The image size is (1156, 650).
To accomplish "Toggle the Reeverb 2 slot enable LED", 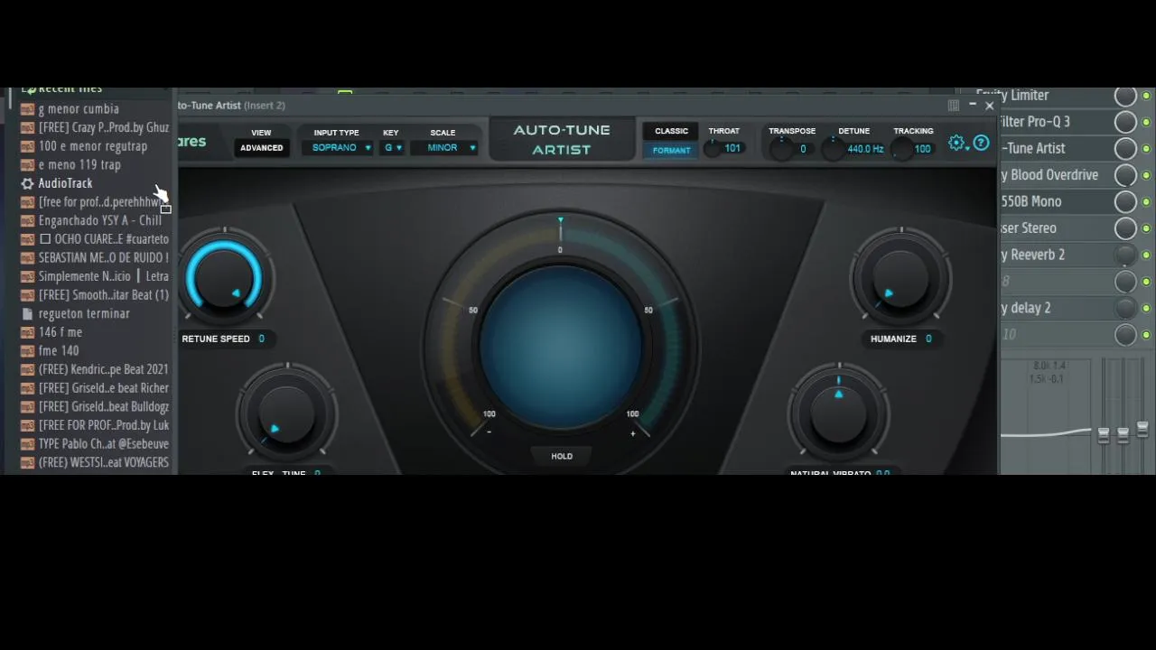I will pos(1146,255).
